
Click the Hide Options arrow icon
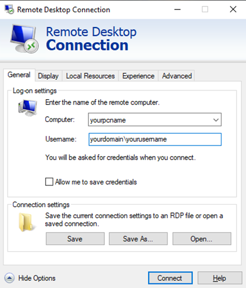(x=9, y=278)
